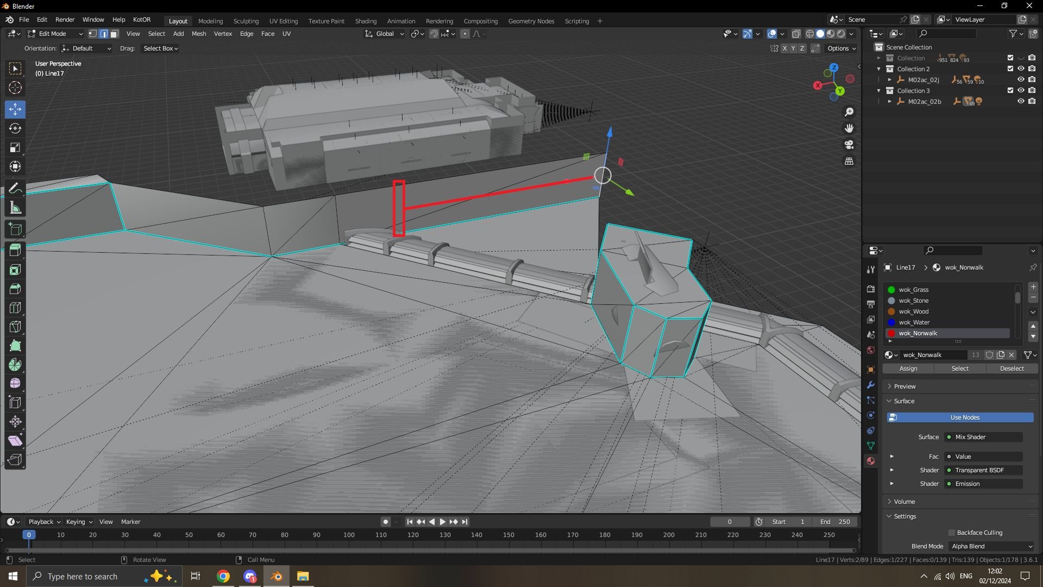Click the Blend Mode Alpha Blend dropdown
Viewport: 1043px width, 587px height.
click(x=991, y=546)
